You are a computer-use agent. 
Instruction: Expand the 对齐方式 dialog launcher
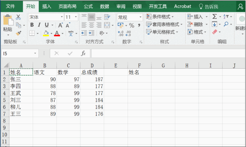point(113,42)
